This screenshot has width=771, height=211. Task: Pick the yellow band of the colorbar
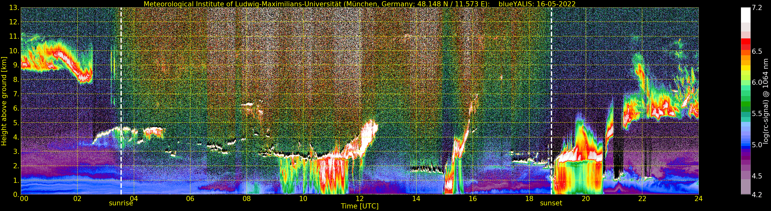[x=746, y=68]
